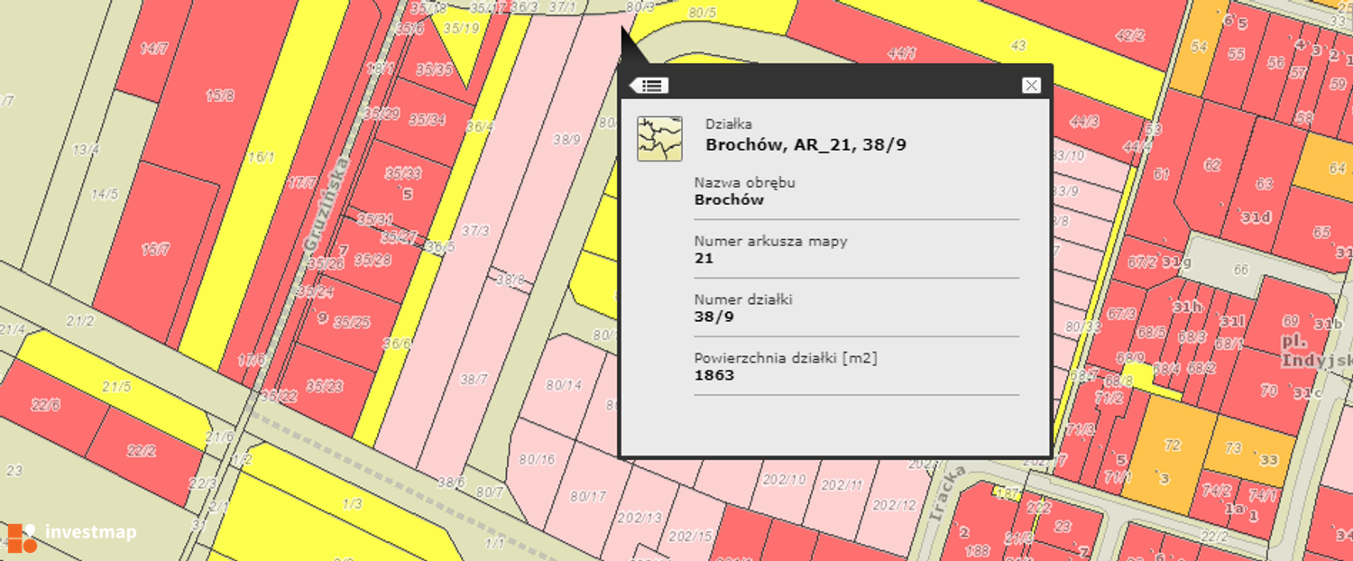
Task: Click yellow parcel 16/1
Action: coord(261,157)
